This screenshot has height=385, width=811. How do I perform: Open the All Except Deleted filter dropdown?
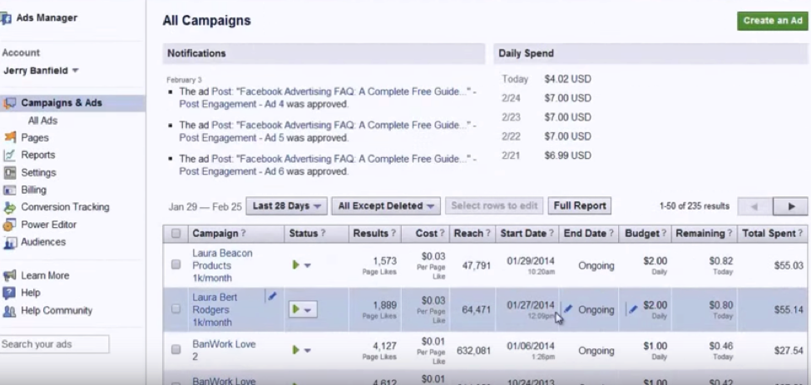point(386,205)
